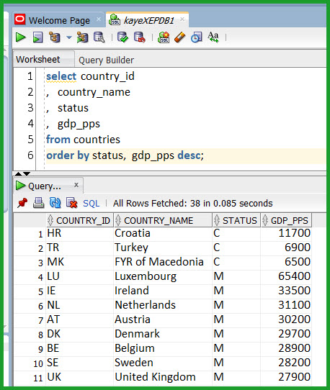This screenshot has width=330, height=390.
Task: Open the Explain Plan dropdown arrow
Action: 69,37
